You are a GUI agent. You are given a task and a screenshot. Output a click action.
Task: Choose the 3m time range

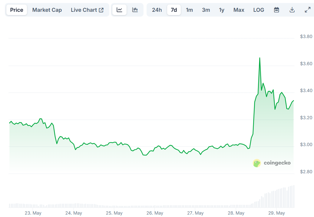pos(206,10)
